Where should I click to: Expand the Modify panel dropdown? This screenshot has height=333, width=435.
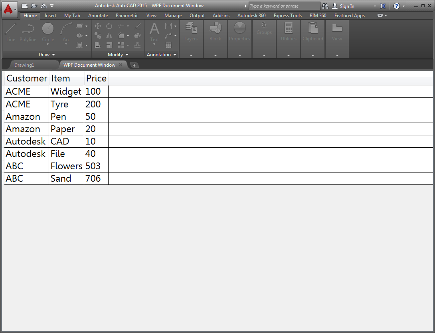point(118,55)
